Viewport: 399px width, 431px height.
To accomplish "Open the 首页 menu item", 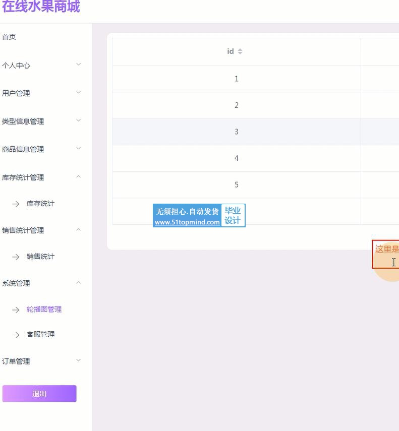I will (9, 37).
